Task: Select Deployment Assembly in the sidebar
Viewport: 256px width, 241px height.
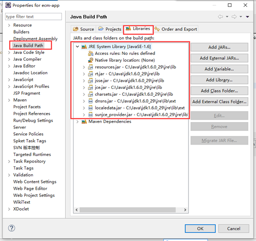Action: (36, 39)
